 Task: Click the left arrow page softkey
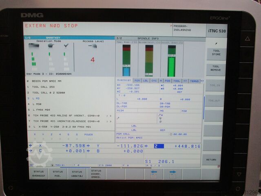tap(154, 174)
